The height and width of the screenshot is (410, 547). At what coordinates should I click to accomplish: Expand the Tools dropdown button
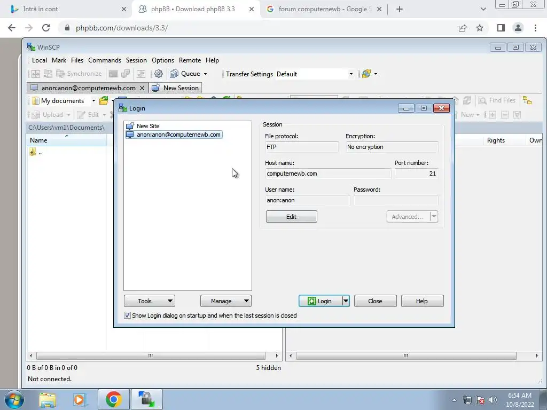point(150,301)
